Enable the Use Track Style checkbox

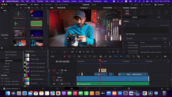[124, 34]
